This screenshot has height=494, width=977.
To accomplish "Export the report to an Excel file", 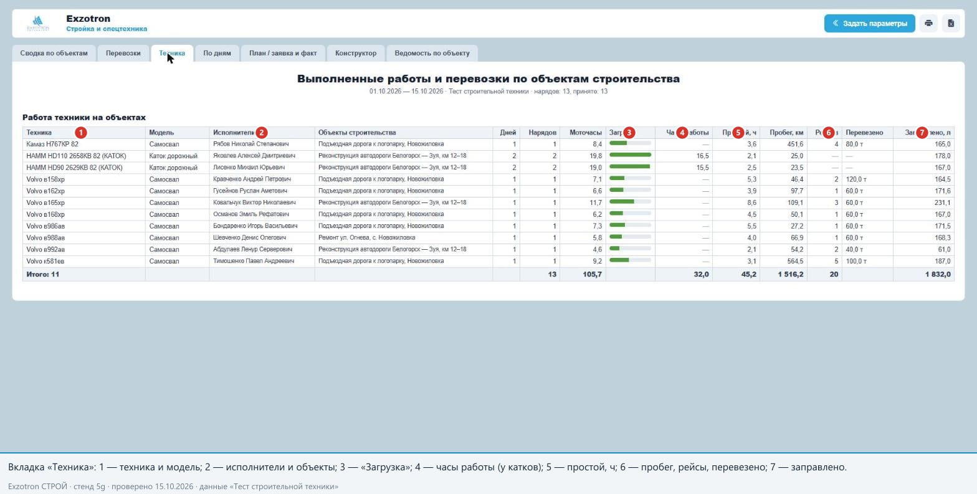I will [x=951, y=24].
